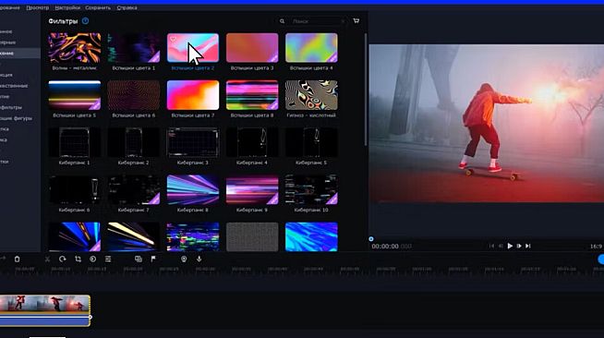Add Вспышки цвета 2 to favorites heart
Image resolution: width=604 pixels, height=338 pixels.
pos(173,40)
